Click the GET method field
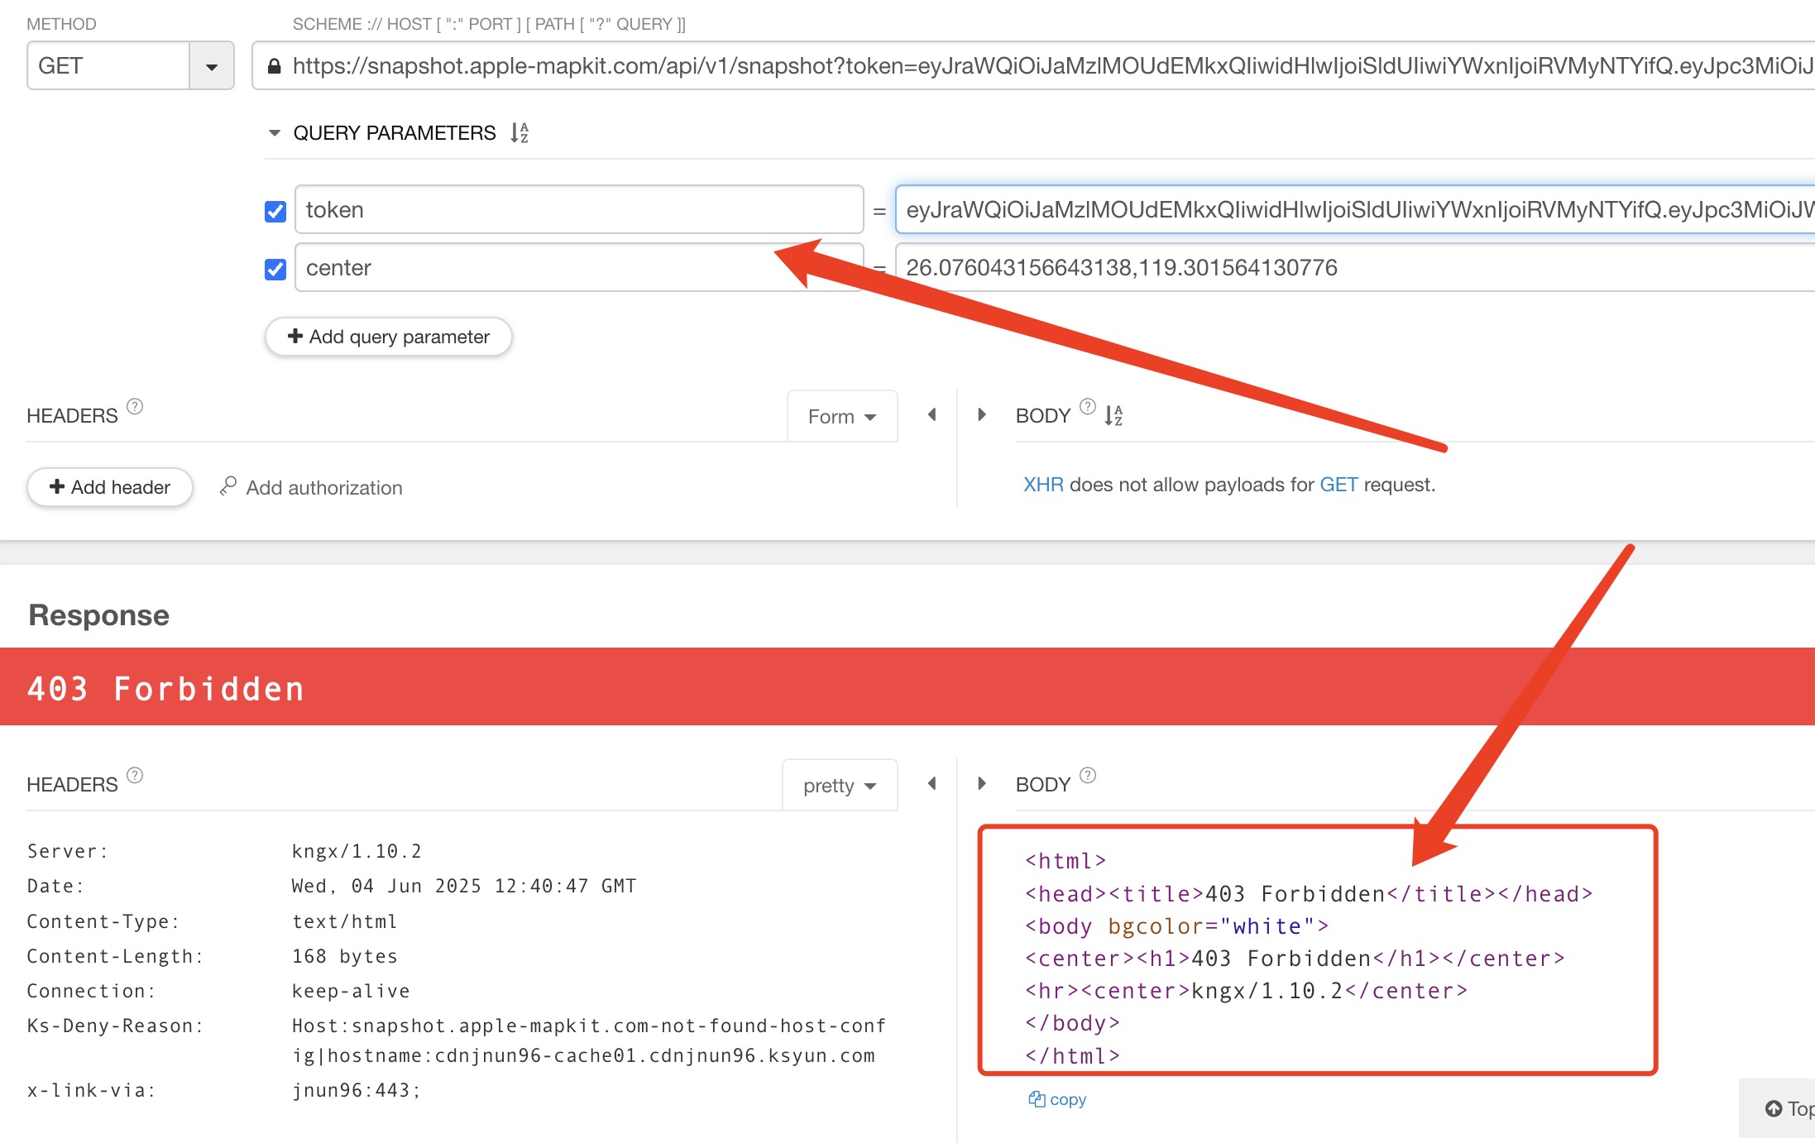This screenshot has height=1143, width=1815. (x=108, y=66)
